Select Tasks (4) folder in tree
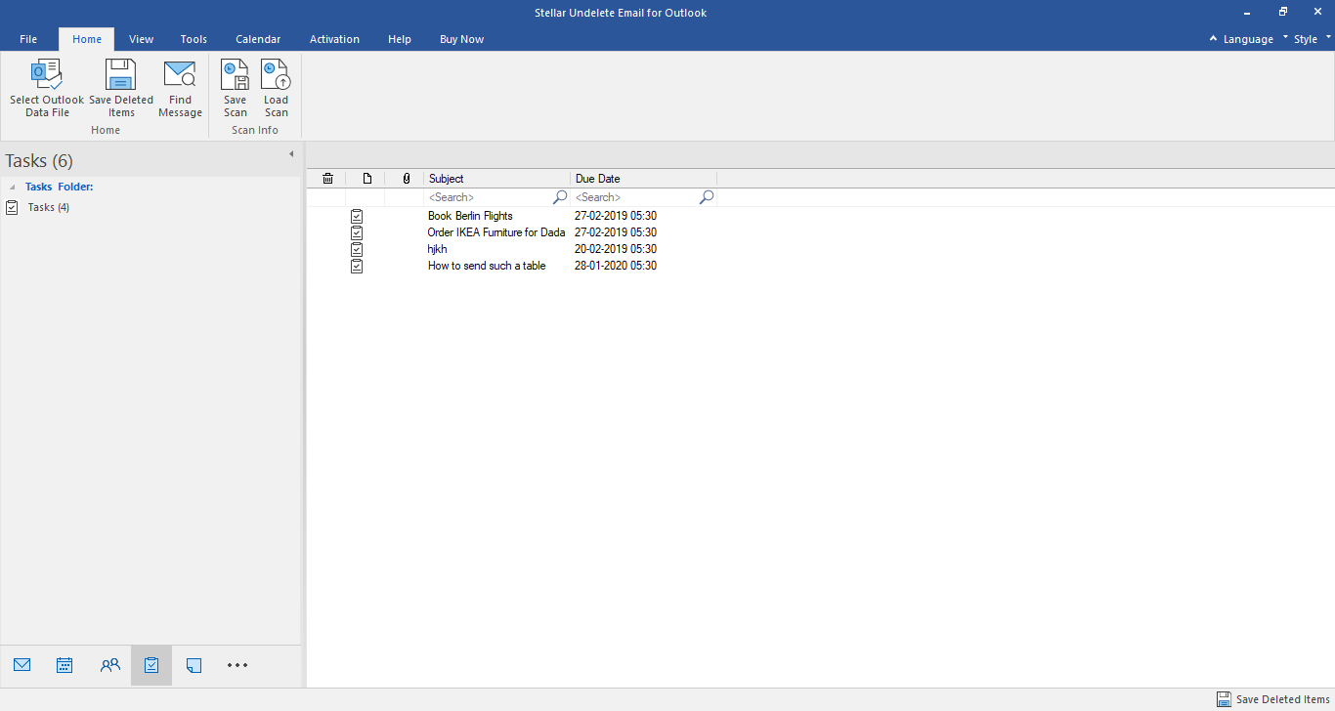The image size is (1335, 711). point(48,207)
